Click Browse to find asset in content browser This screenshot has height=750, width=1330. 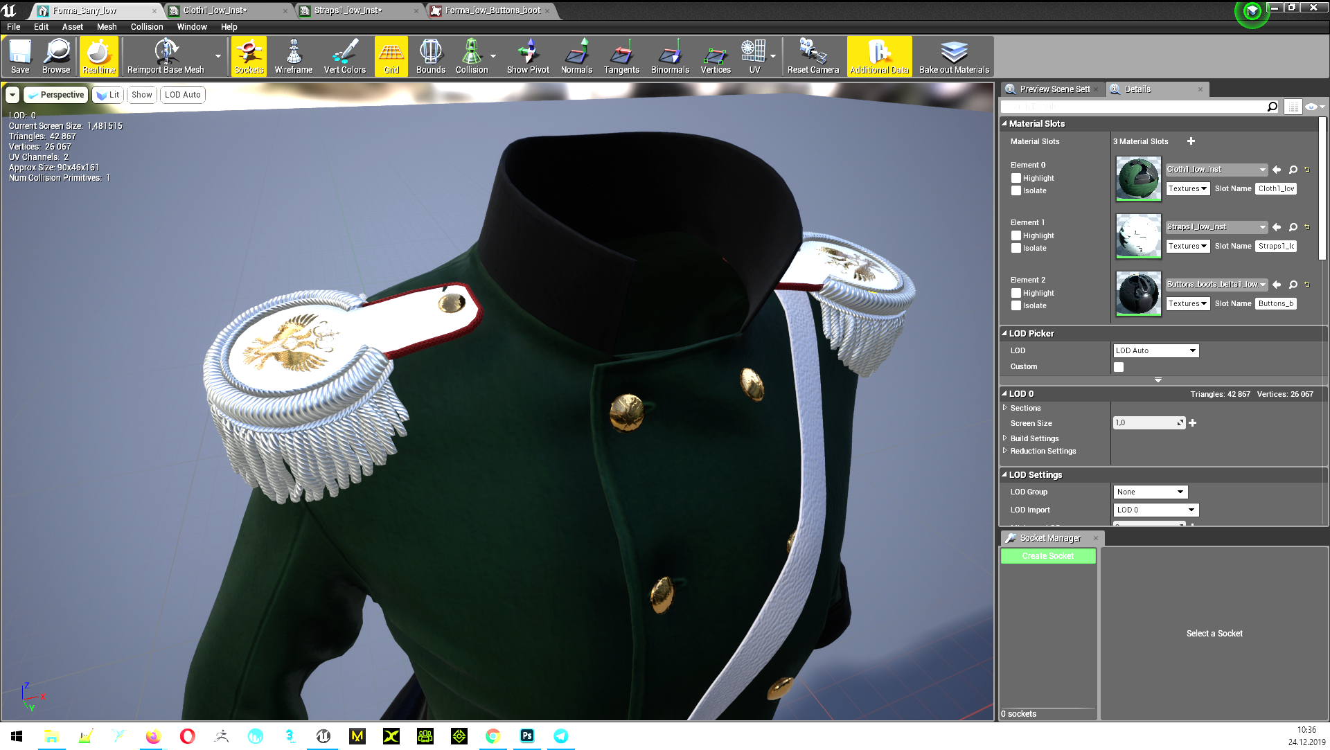[x=56, y=56]
